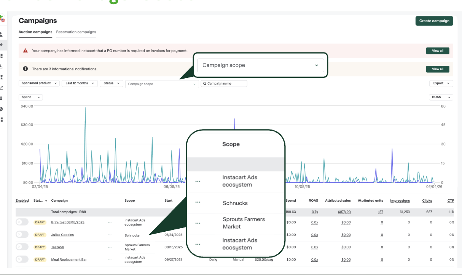Click the Clicks column header
Viewport: 462px width, 275px height.
tap(427, 201)
